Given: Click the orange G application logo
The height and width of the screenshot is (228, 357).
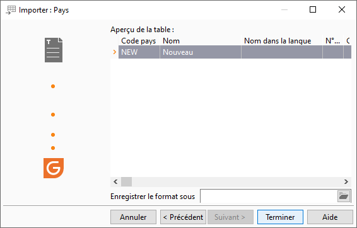Looking at the screenshot, I should point(54,168).
